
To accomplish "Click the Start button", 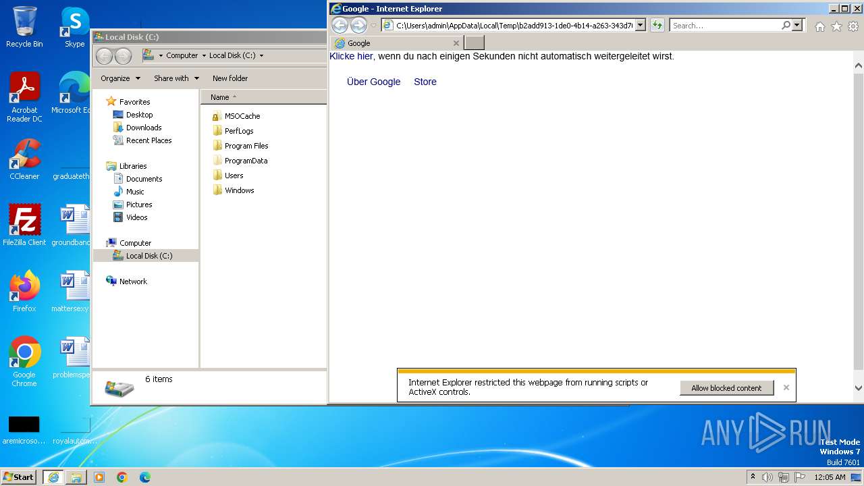I will (x=19, y=477).
